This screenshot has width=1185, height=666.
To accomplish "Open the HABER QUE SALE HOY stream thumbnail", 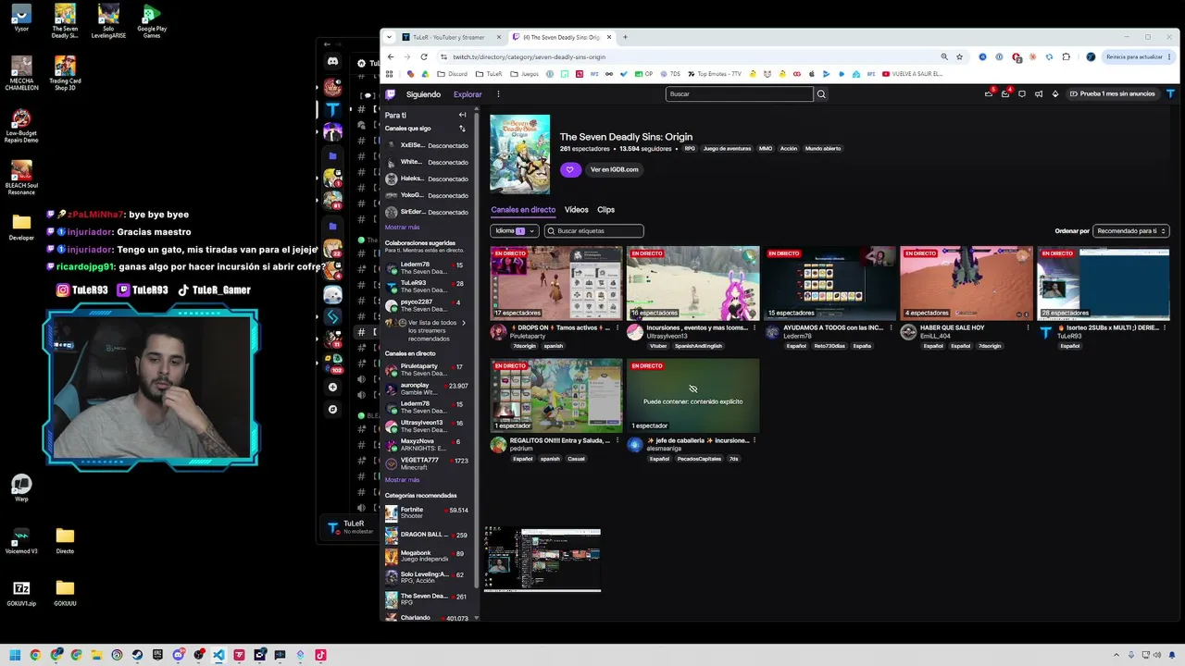I will click(x=967, y=283).
